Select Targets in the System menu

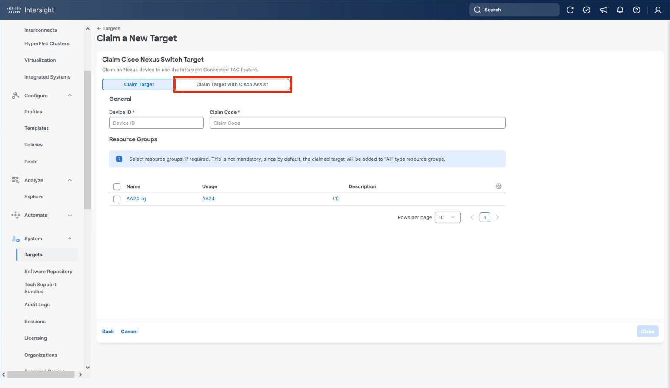[47, 255]
